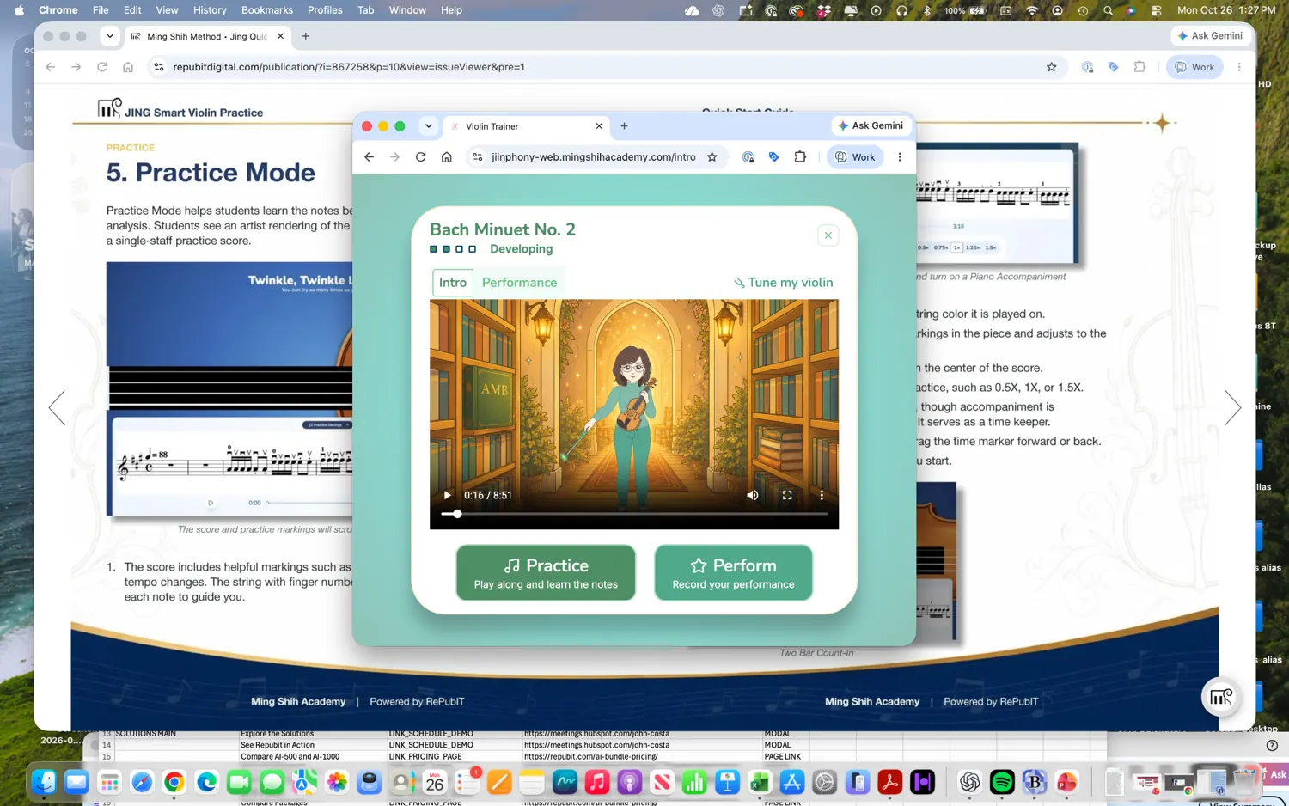Open video more options menu
The image size is (1289, 806).
point(822,495)
